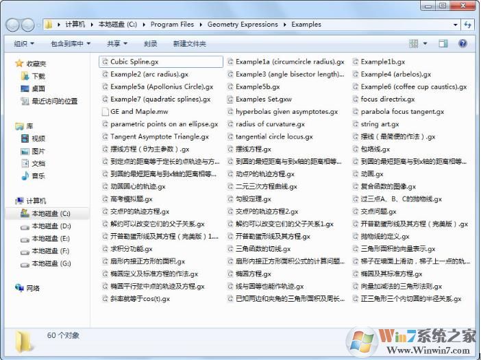Select drive 本地磁盘 (F:) in sidebar
The image size is (481, 360).
(x=45, y=251)
